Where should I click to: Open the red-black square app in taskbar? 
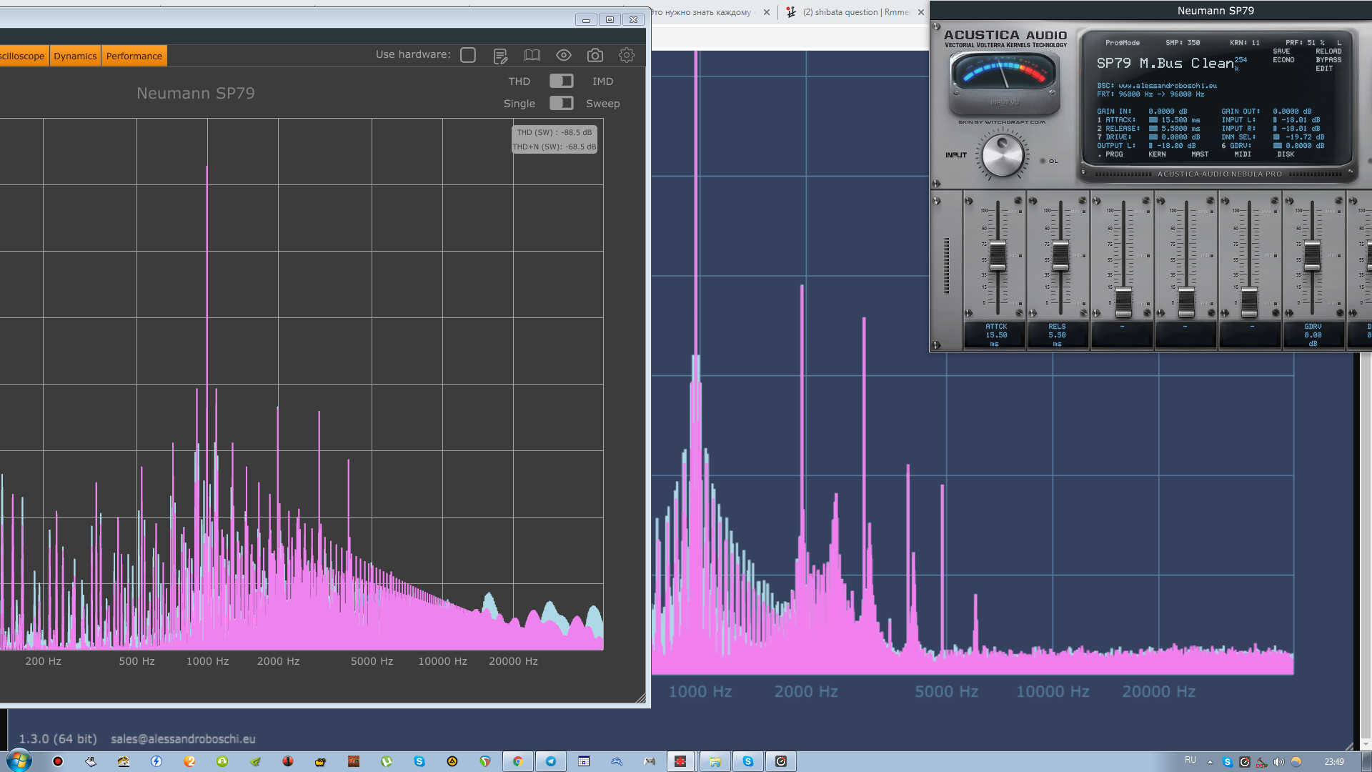tap(680, 761)
